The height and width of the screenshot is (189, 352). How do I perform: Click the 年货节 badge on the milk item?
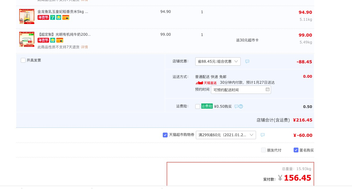coord(43,40)
